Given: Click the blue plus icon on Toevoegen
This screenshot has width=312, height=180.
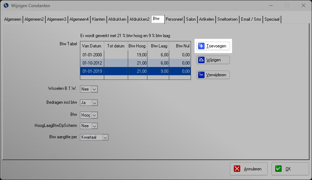Looking at the screenshot, I should pyautogui.click(x=201, y=46).
